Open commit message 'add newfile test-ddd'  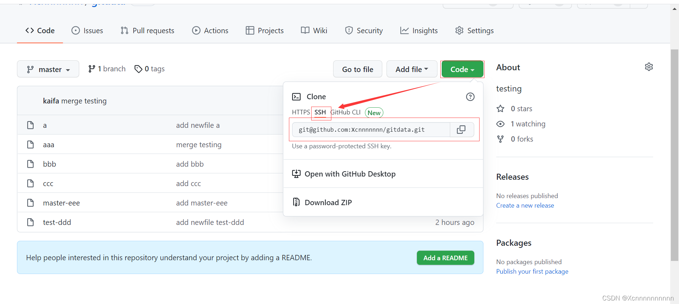click(210, 222)
